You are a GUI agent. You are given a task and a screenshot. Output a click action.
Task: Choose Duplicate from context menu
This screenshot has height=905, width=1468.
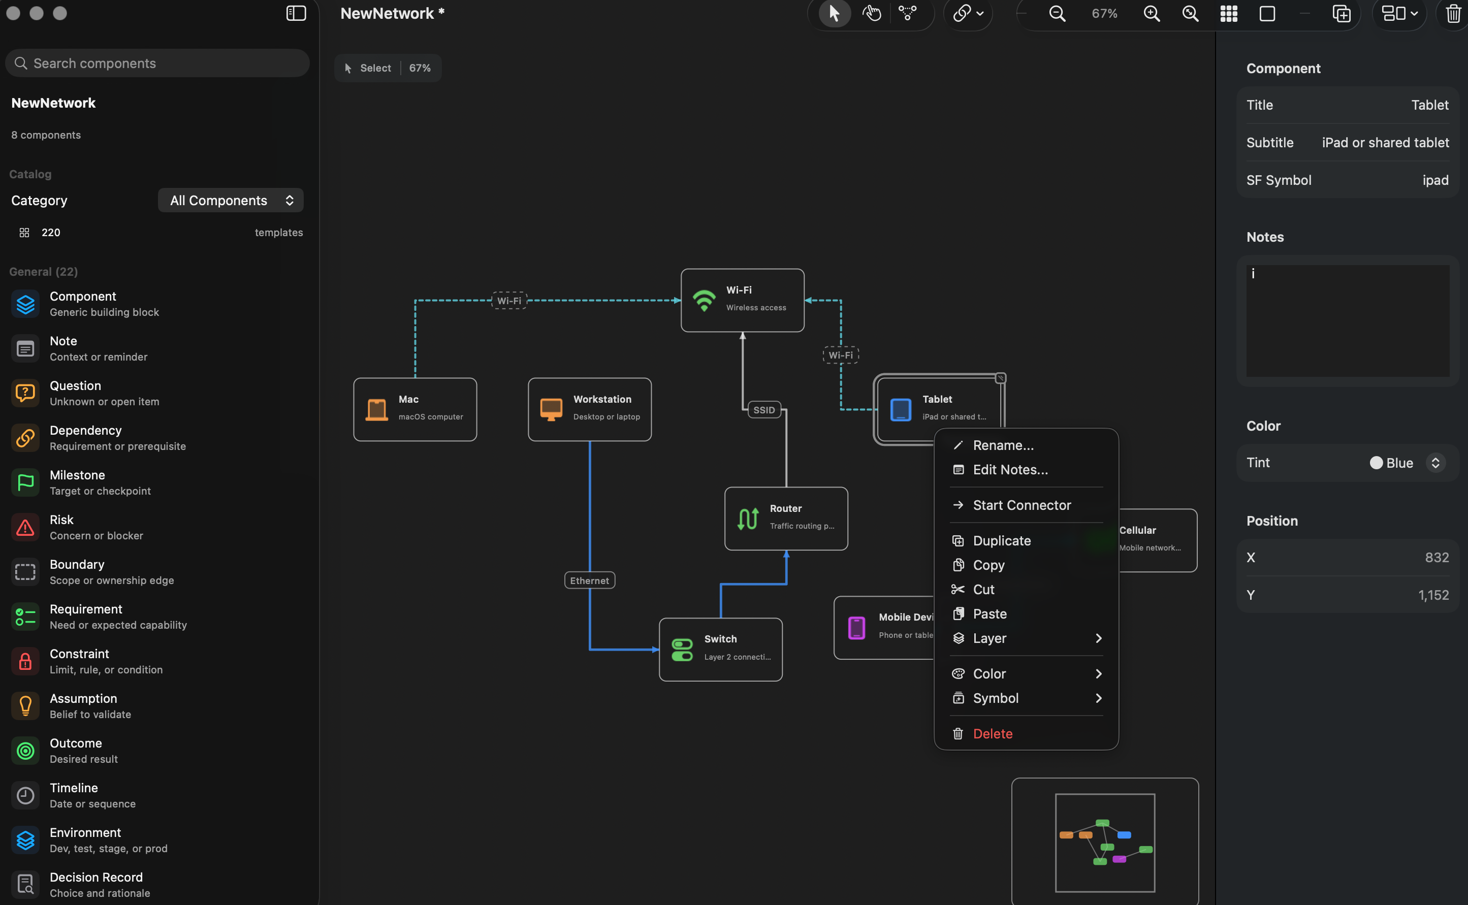[1026, 540]
